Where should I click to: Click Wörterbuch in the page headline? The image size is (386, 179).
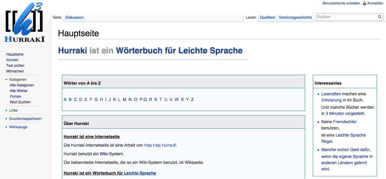[x=139, y=50]
